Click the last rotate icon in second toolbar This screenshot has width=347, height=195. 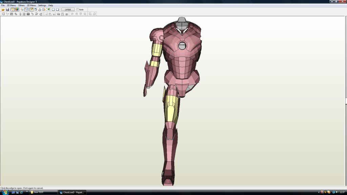tap(95, 14)
